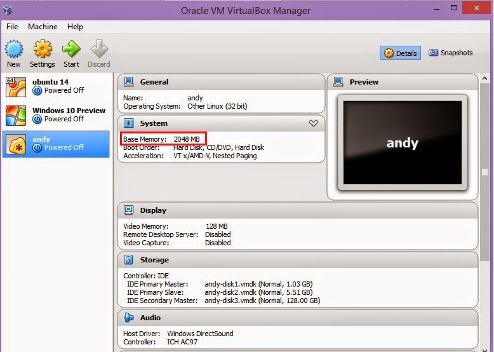Viewport: 494px width, 352px height.
Task: Click Base Memory value 2048 MB
Action: (187, 139)
